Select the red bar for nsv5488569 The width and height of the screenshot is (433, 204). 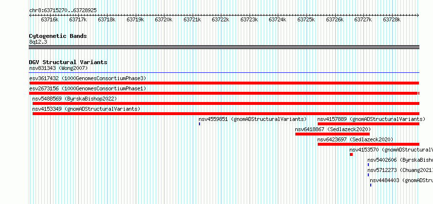(x=226, y=103)
